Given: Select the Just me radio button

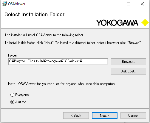Looking at the screenshot, I should [x=12, y=102].
